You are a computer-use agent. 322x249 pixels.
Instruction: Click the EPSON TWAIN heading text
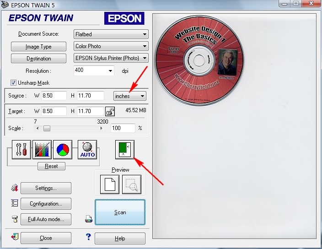tap(41, 18)
